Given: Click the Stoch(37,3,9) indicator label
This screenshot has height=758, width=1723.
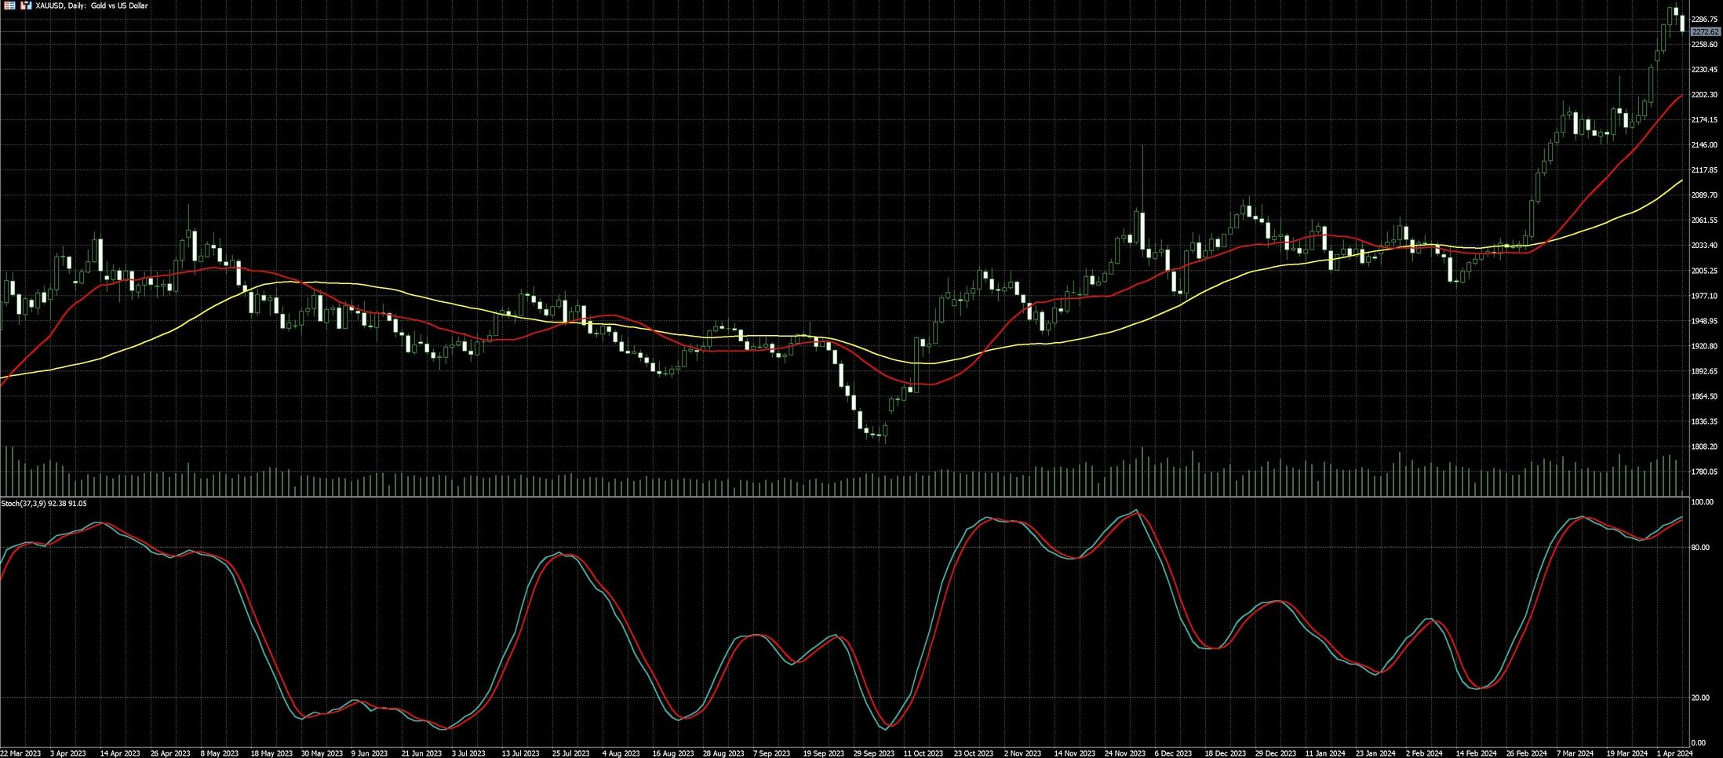Looking at the screenshot, I should coord(44,504).
